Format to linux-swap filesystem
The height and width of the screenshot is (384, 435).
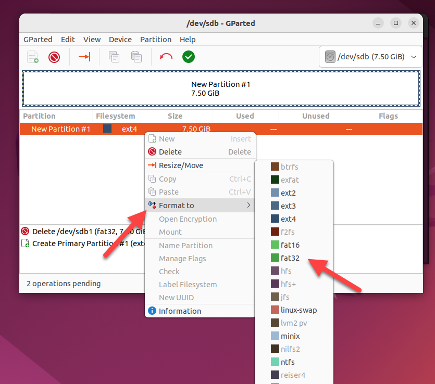(x=294, y=310)
